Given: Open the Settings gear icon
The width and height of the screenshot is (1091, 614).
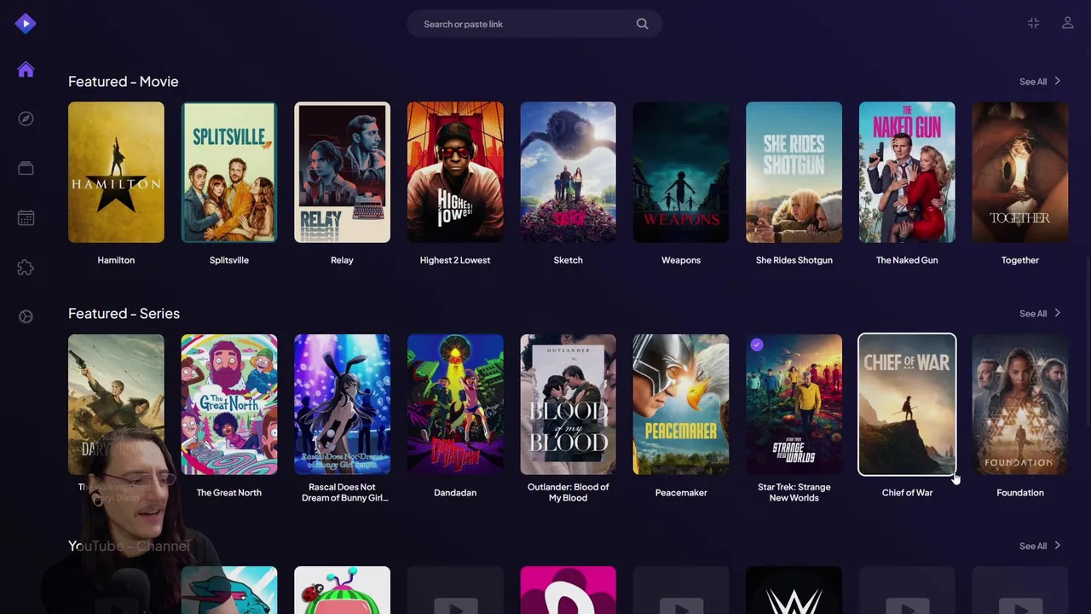Looking at the screenshot, I should 26,316.
